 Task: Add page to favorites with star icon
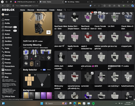click(99, 6)
